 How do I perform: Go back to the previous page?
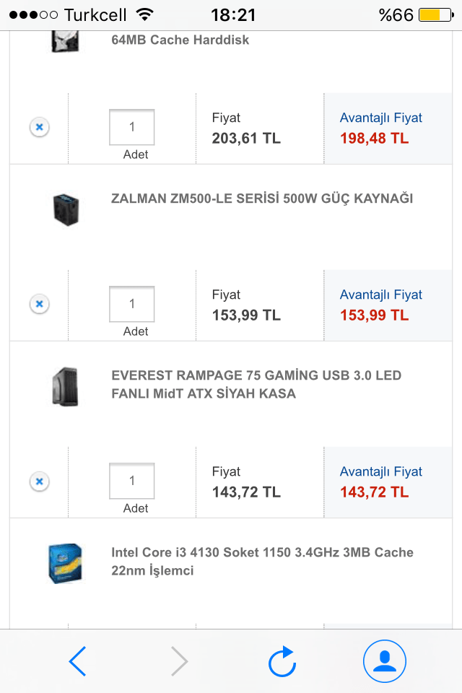(x=78, y=661)
